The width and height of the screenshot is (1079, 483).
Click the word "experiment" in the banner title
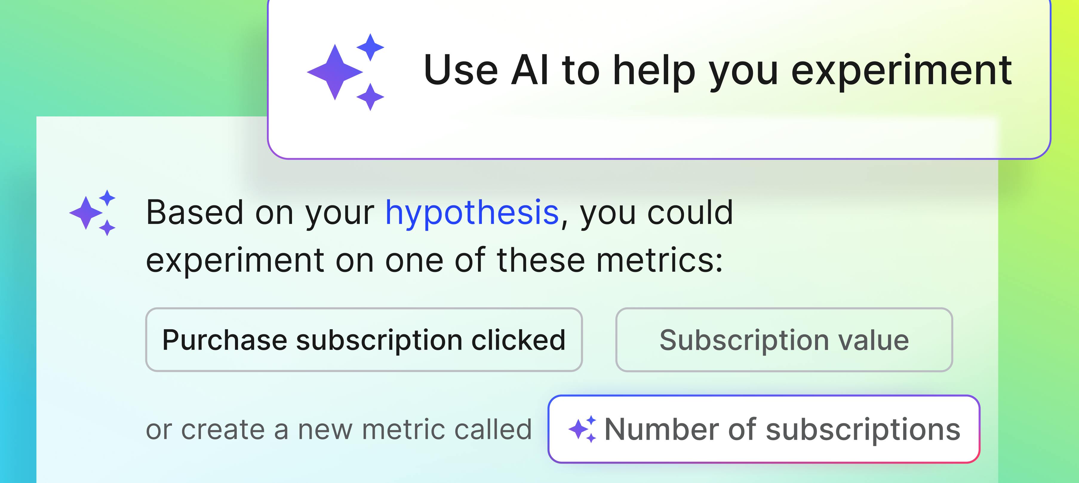(901, 70)
